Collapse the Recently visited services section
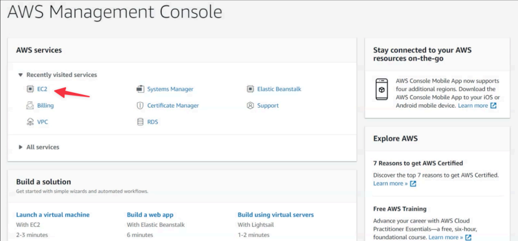The height and width of the screenshot is (241, 518). pos(21,75)
